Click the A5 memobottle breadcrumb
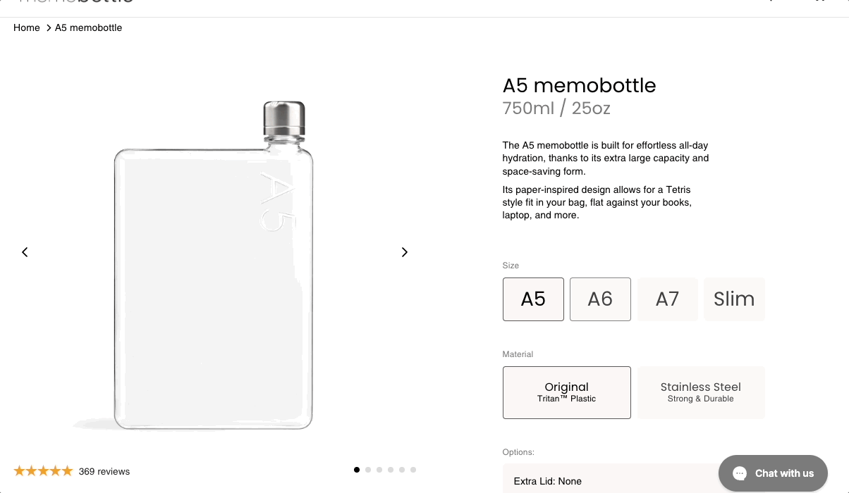Viewport: 849px width, 493px height. pyautogui.click(x=89, y=28)
